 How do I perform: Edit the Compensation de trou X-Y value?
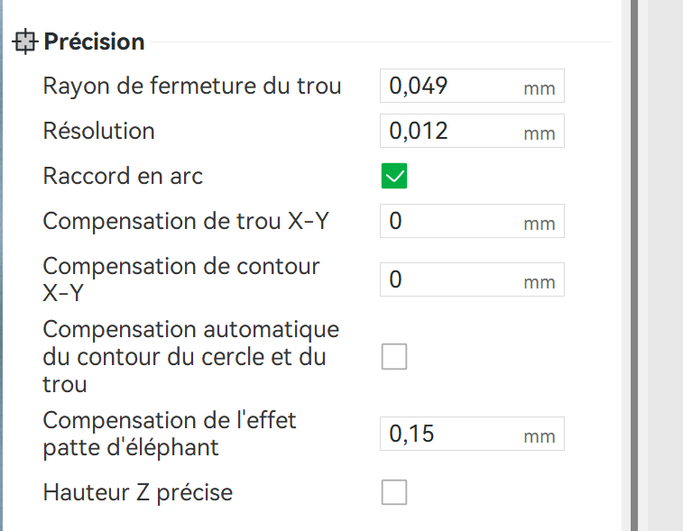[472, 221]
